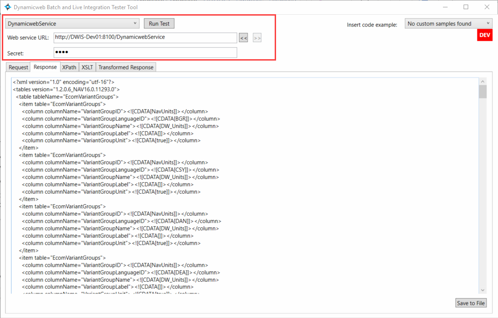Click the scrollbar up arrow
498x318 pixels.
click(482, 81)
